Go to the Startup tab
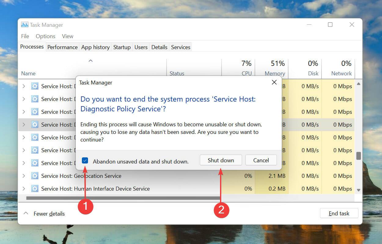This screenshot has width=382, height=244. [122, 47]
